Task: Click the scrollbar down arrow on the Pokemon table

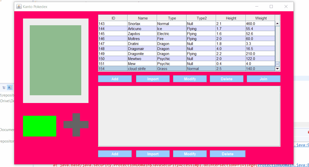Action: 277,68
